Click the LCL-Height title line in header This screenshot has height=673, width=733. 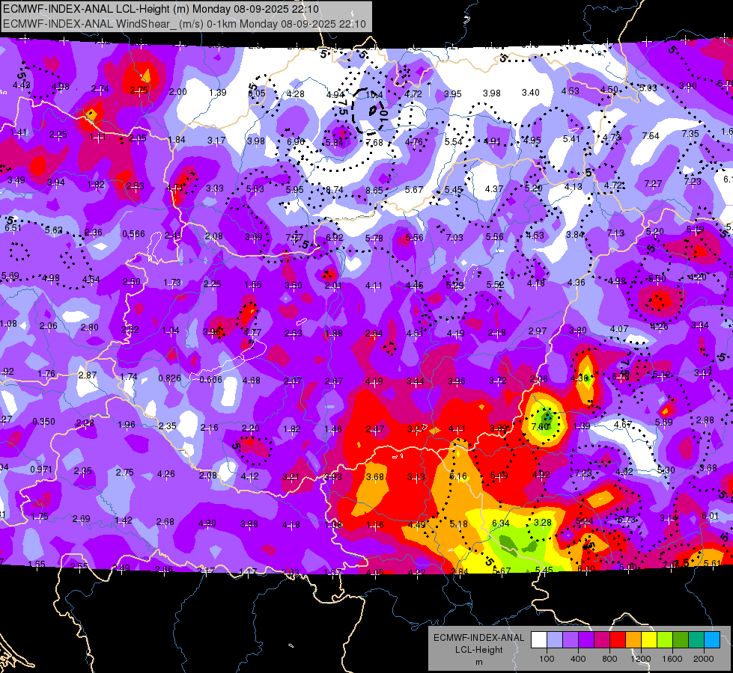(x=161, y=9)
